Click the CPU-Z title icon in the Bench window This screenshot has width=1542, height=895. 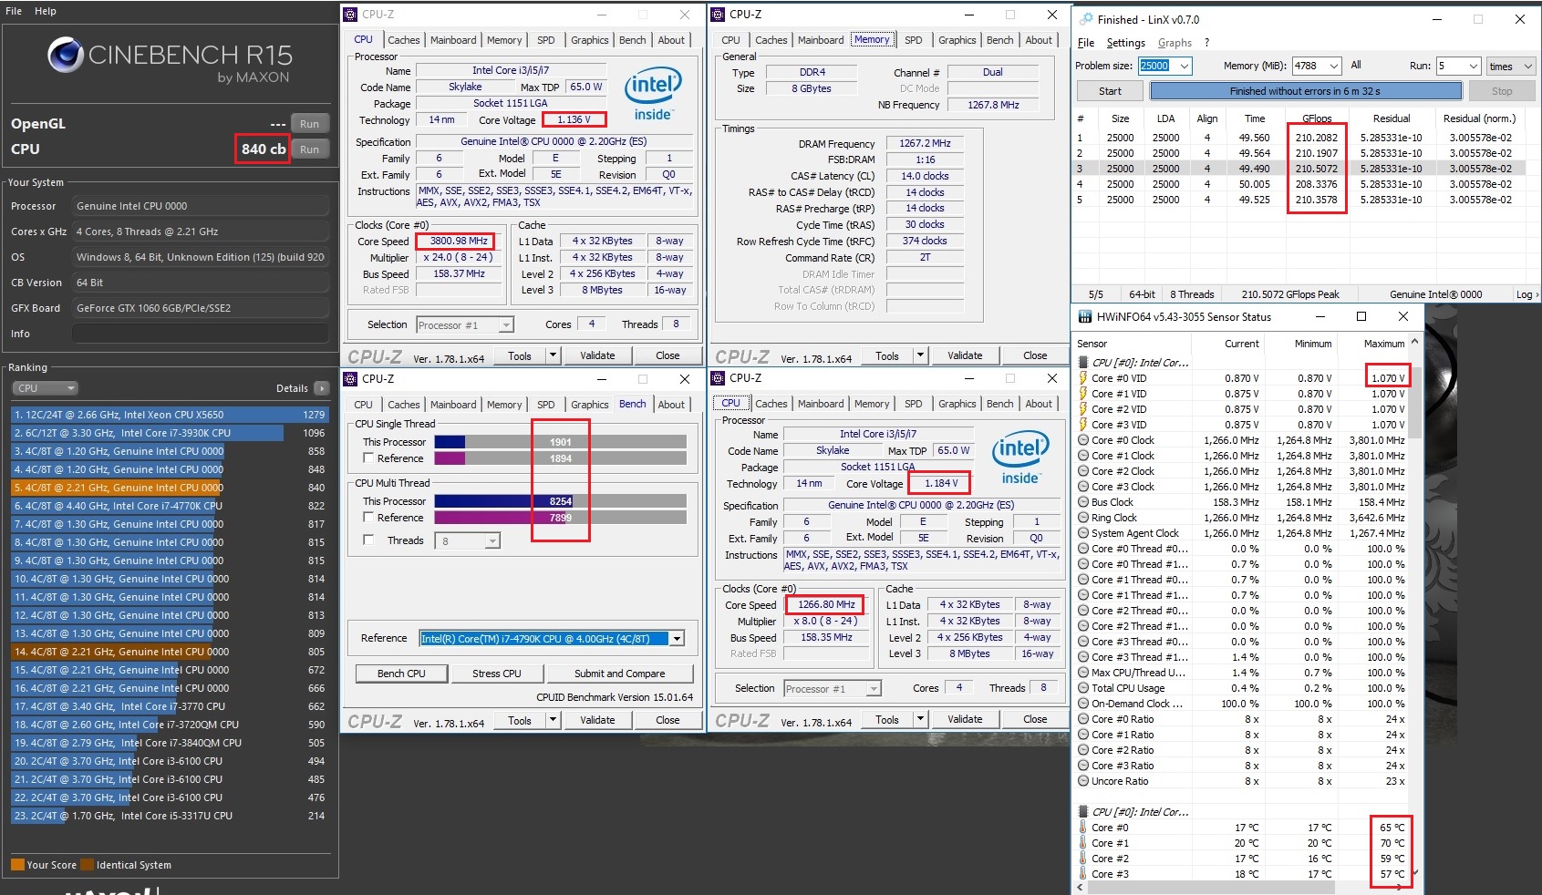(350, 379)
